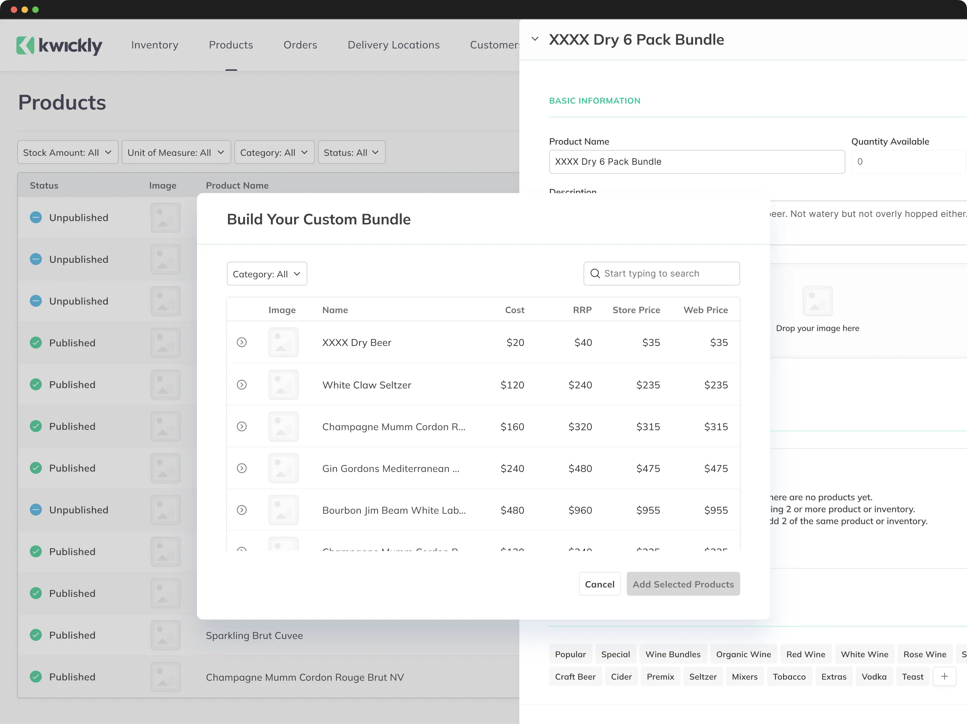The height and width of the screenshot is (724, 967).
Task: Open Category: All dropdown in bundle dialog
Action: pos(267,274)
